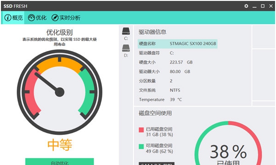This screenshot has height=165, width=276.
Task: Click the 驱动器信息 section heading
Action: coord(153,32)
